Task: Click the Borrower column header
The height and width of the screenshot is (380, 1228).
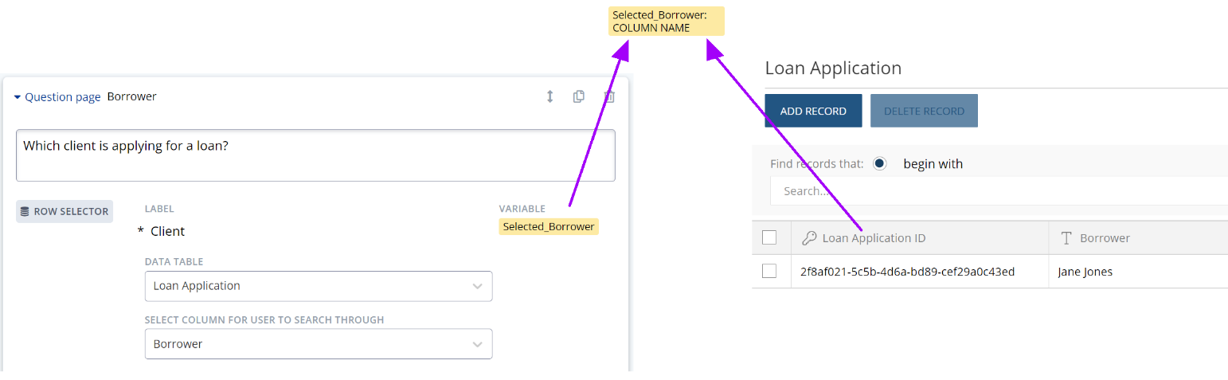Action: click(1105, 238)
